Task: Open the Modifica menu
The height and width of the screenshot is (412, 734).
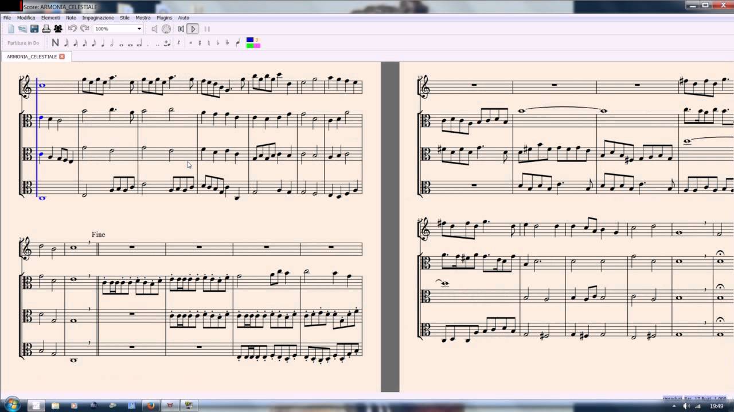Action: tap(26, 18)
